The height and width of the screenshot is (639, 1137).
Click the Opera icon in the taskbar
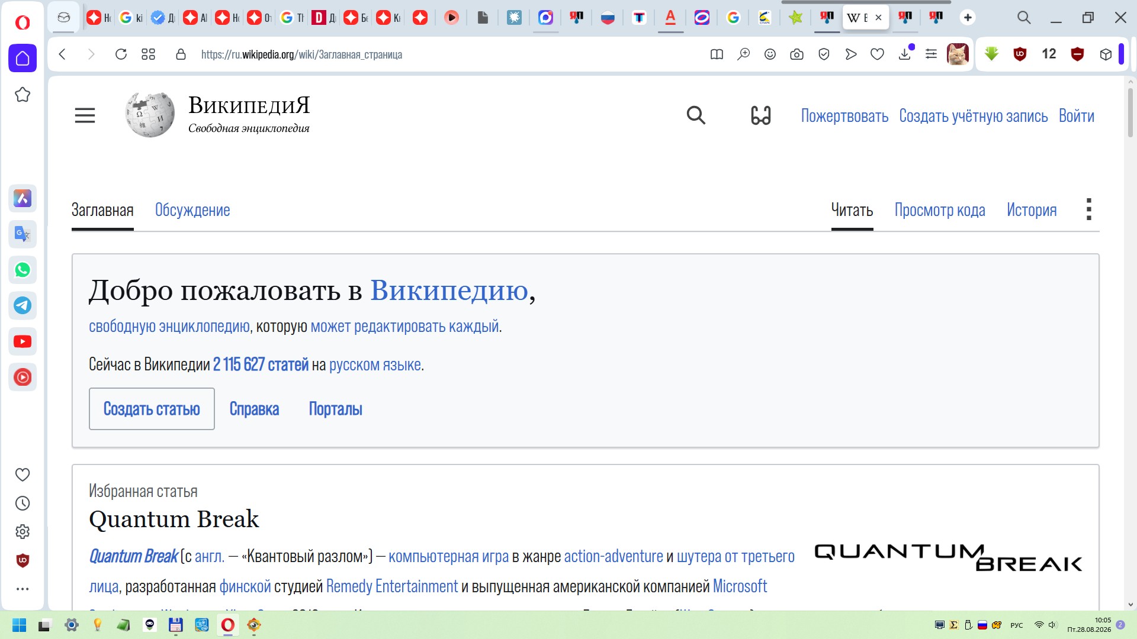pos(227,625)
